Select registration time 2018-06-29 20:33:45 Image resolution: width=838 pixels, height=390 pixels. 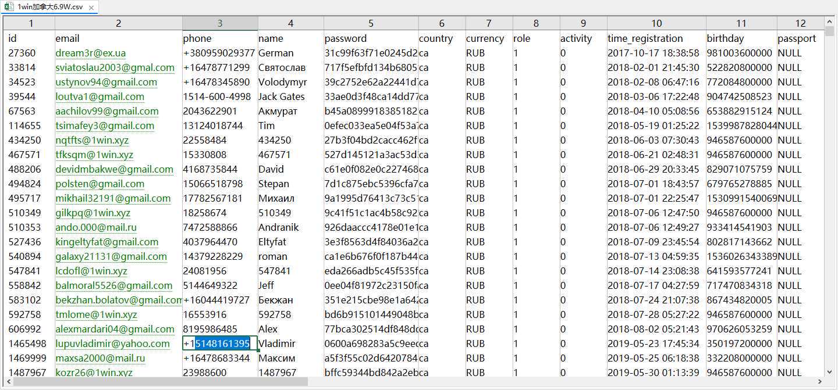[x=656, y=169]
